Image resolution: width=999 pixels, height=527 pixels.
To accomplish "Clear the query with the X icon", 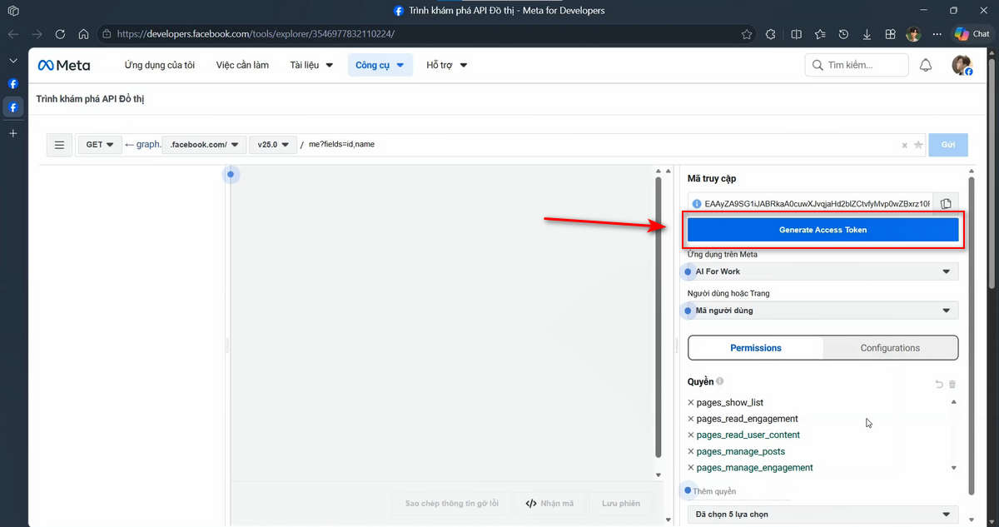I will click(x=905, y=145).
